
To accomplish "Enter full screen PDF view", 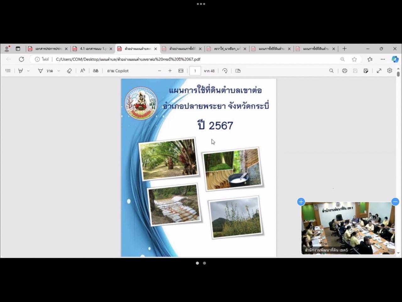I will 379,71.
